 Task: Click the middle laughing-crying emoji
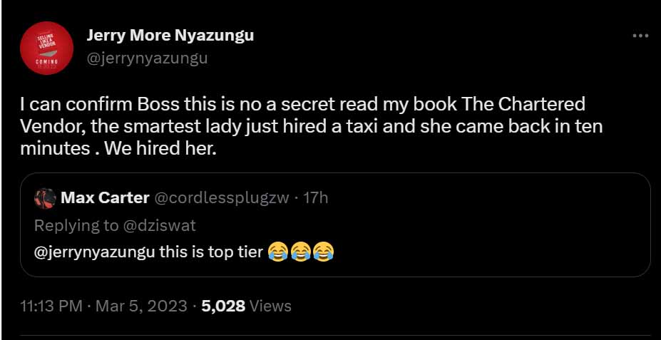click(300, 251)
